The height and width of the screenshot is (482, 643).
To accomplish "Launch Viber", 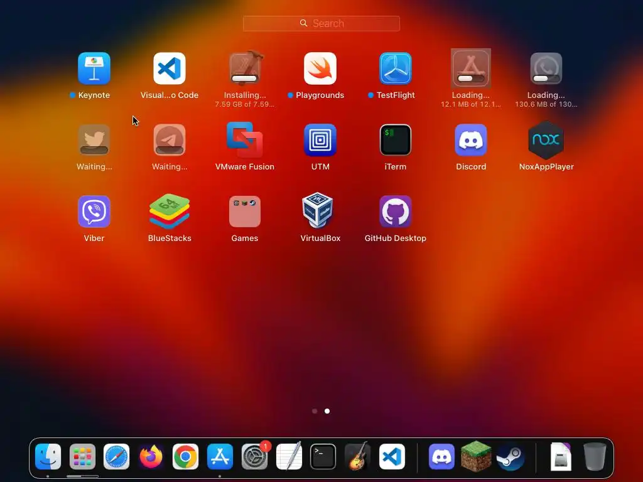I will pos(94,212).
